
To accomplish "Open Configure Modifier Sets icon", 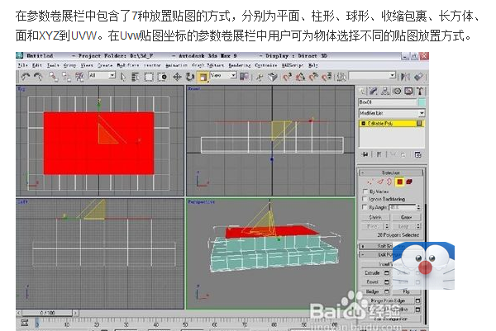I will point(417,154).
